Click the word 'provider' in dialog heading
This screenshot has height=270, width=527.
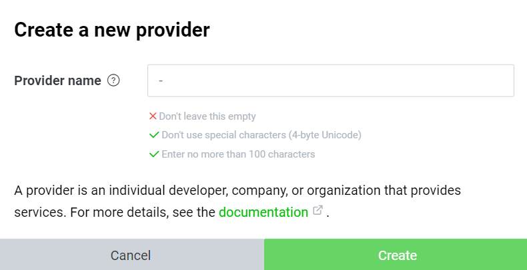click(x=173, y=29)
